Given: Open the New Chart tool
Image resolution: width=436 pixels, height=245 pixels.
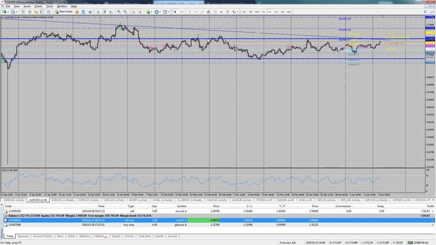Looking at the screenshot, I should [x=5, y=12].
